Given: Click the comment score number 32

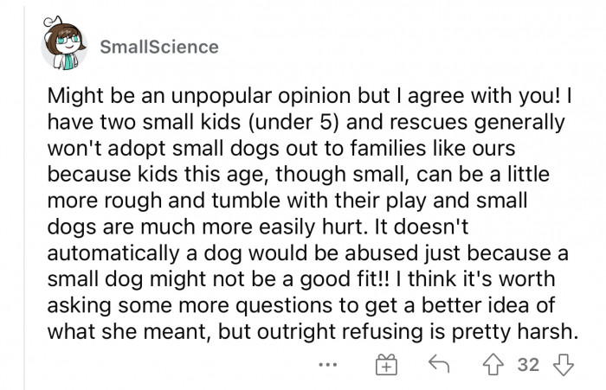Looking at the screenshot, I should pos(528,365).
